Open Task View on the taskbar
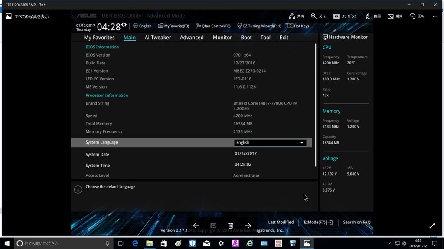The width and height of the screenshot is (444, 249). [121, 243]
